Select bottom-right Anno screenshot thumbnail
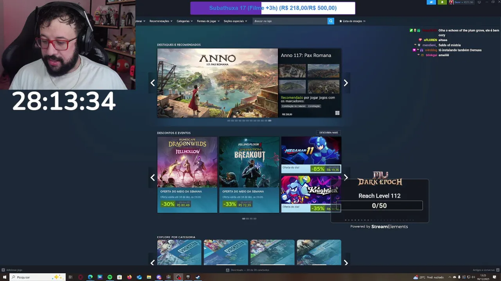The image size is (501, 281). pos(323,87)
